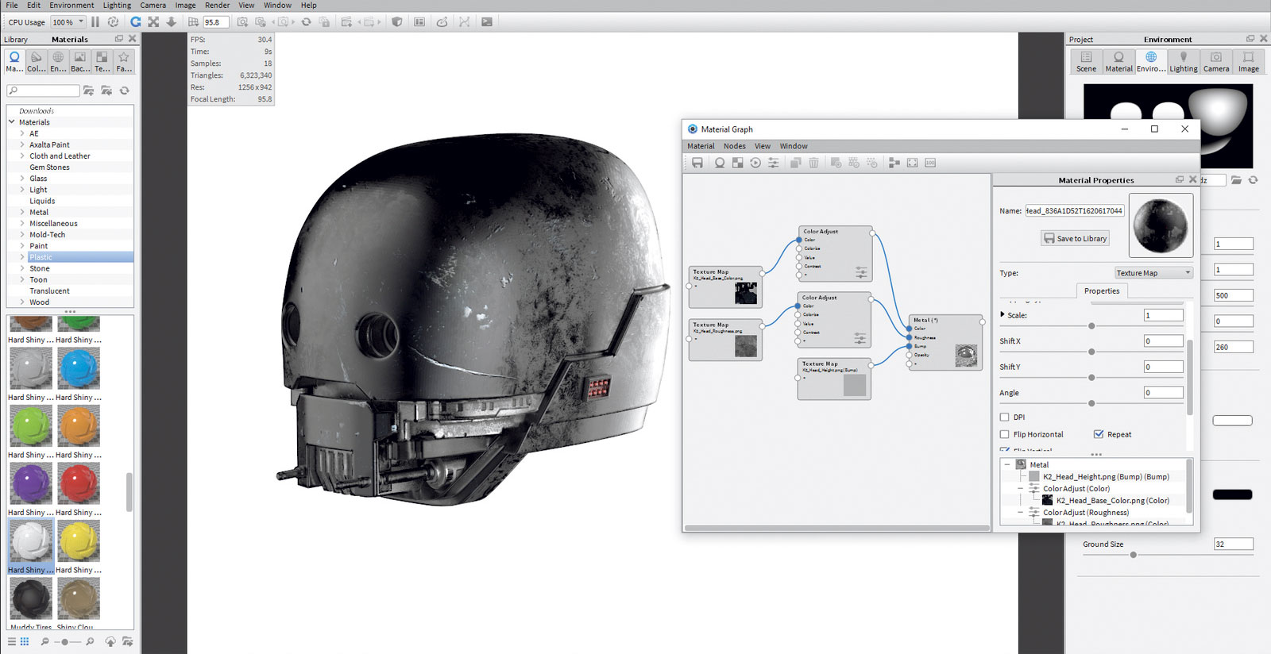Select the blue Hard Shiny material thumbnail

pos(79,368)
